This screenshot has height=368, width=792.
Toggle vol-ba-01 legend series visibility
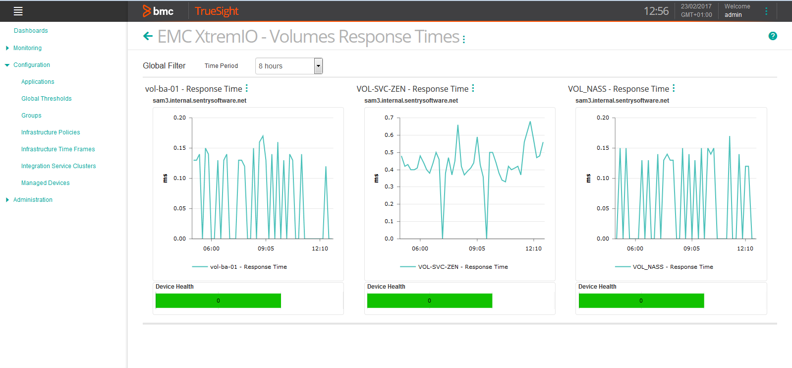(239, 267)
